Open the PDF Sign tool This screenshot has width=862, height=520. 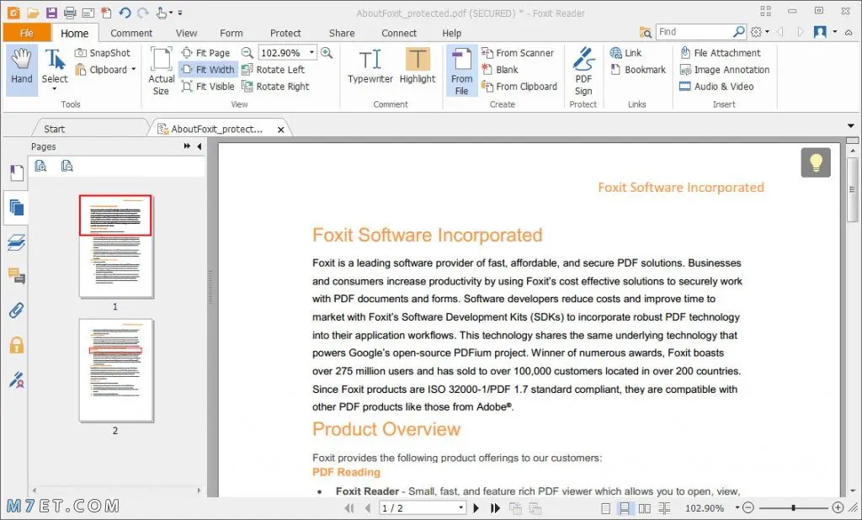pos(583,72)
